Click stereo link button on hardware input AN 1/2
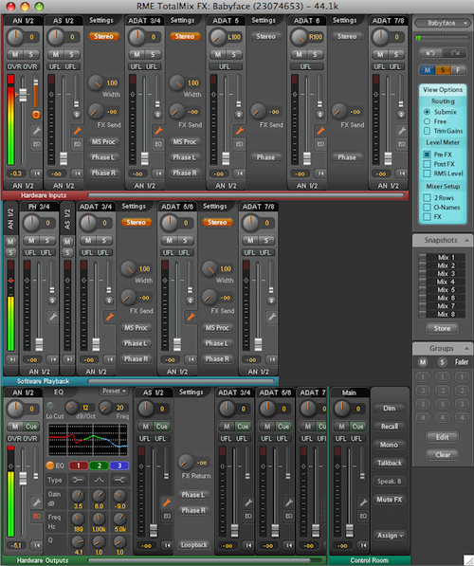Screen dimensions: 474x566 (36, 115)
